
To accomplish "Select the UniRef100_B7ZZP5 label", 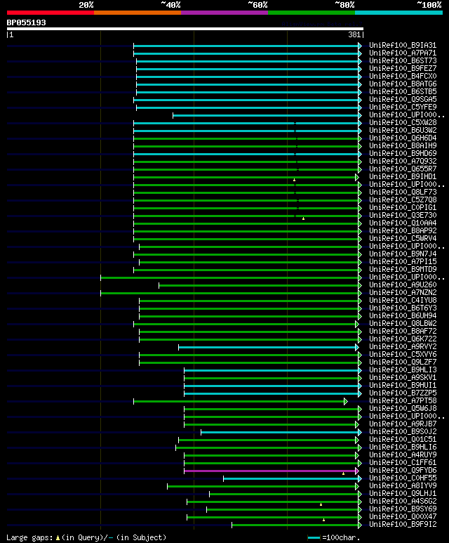I will click(403, 393).
